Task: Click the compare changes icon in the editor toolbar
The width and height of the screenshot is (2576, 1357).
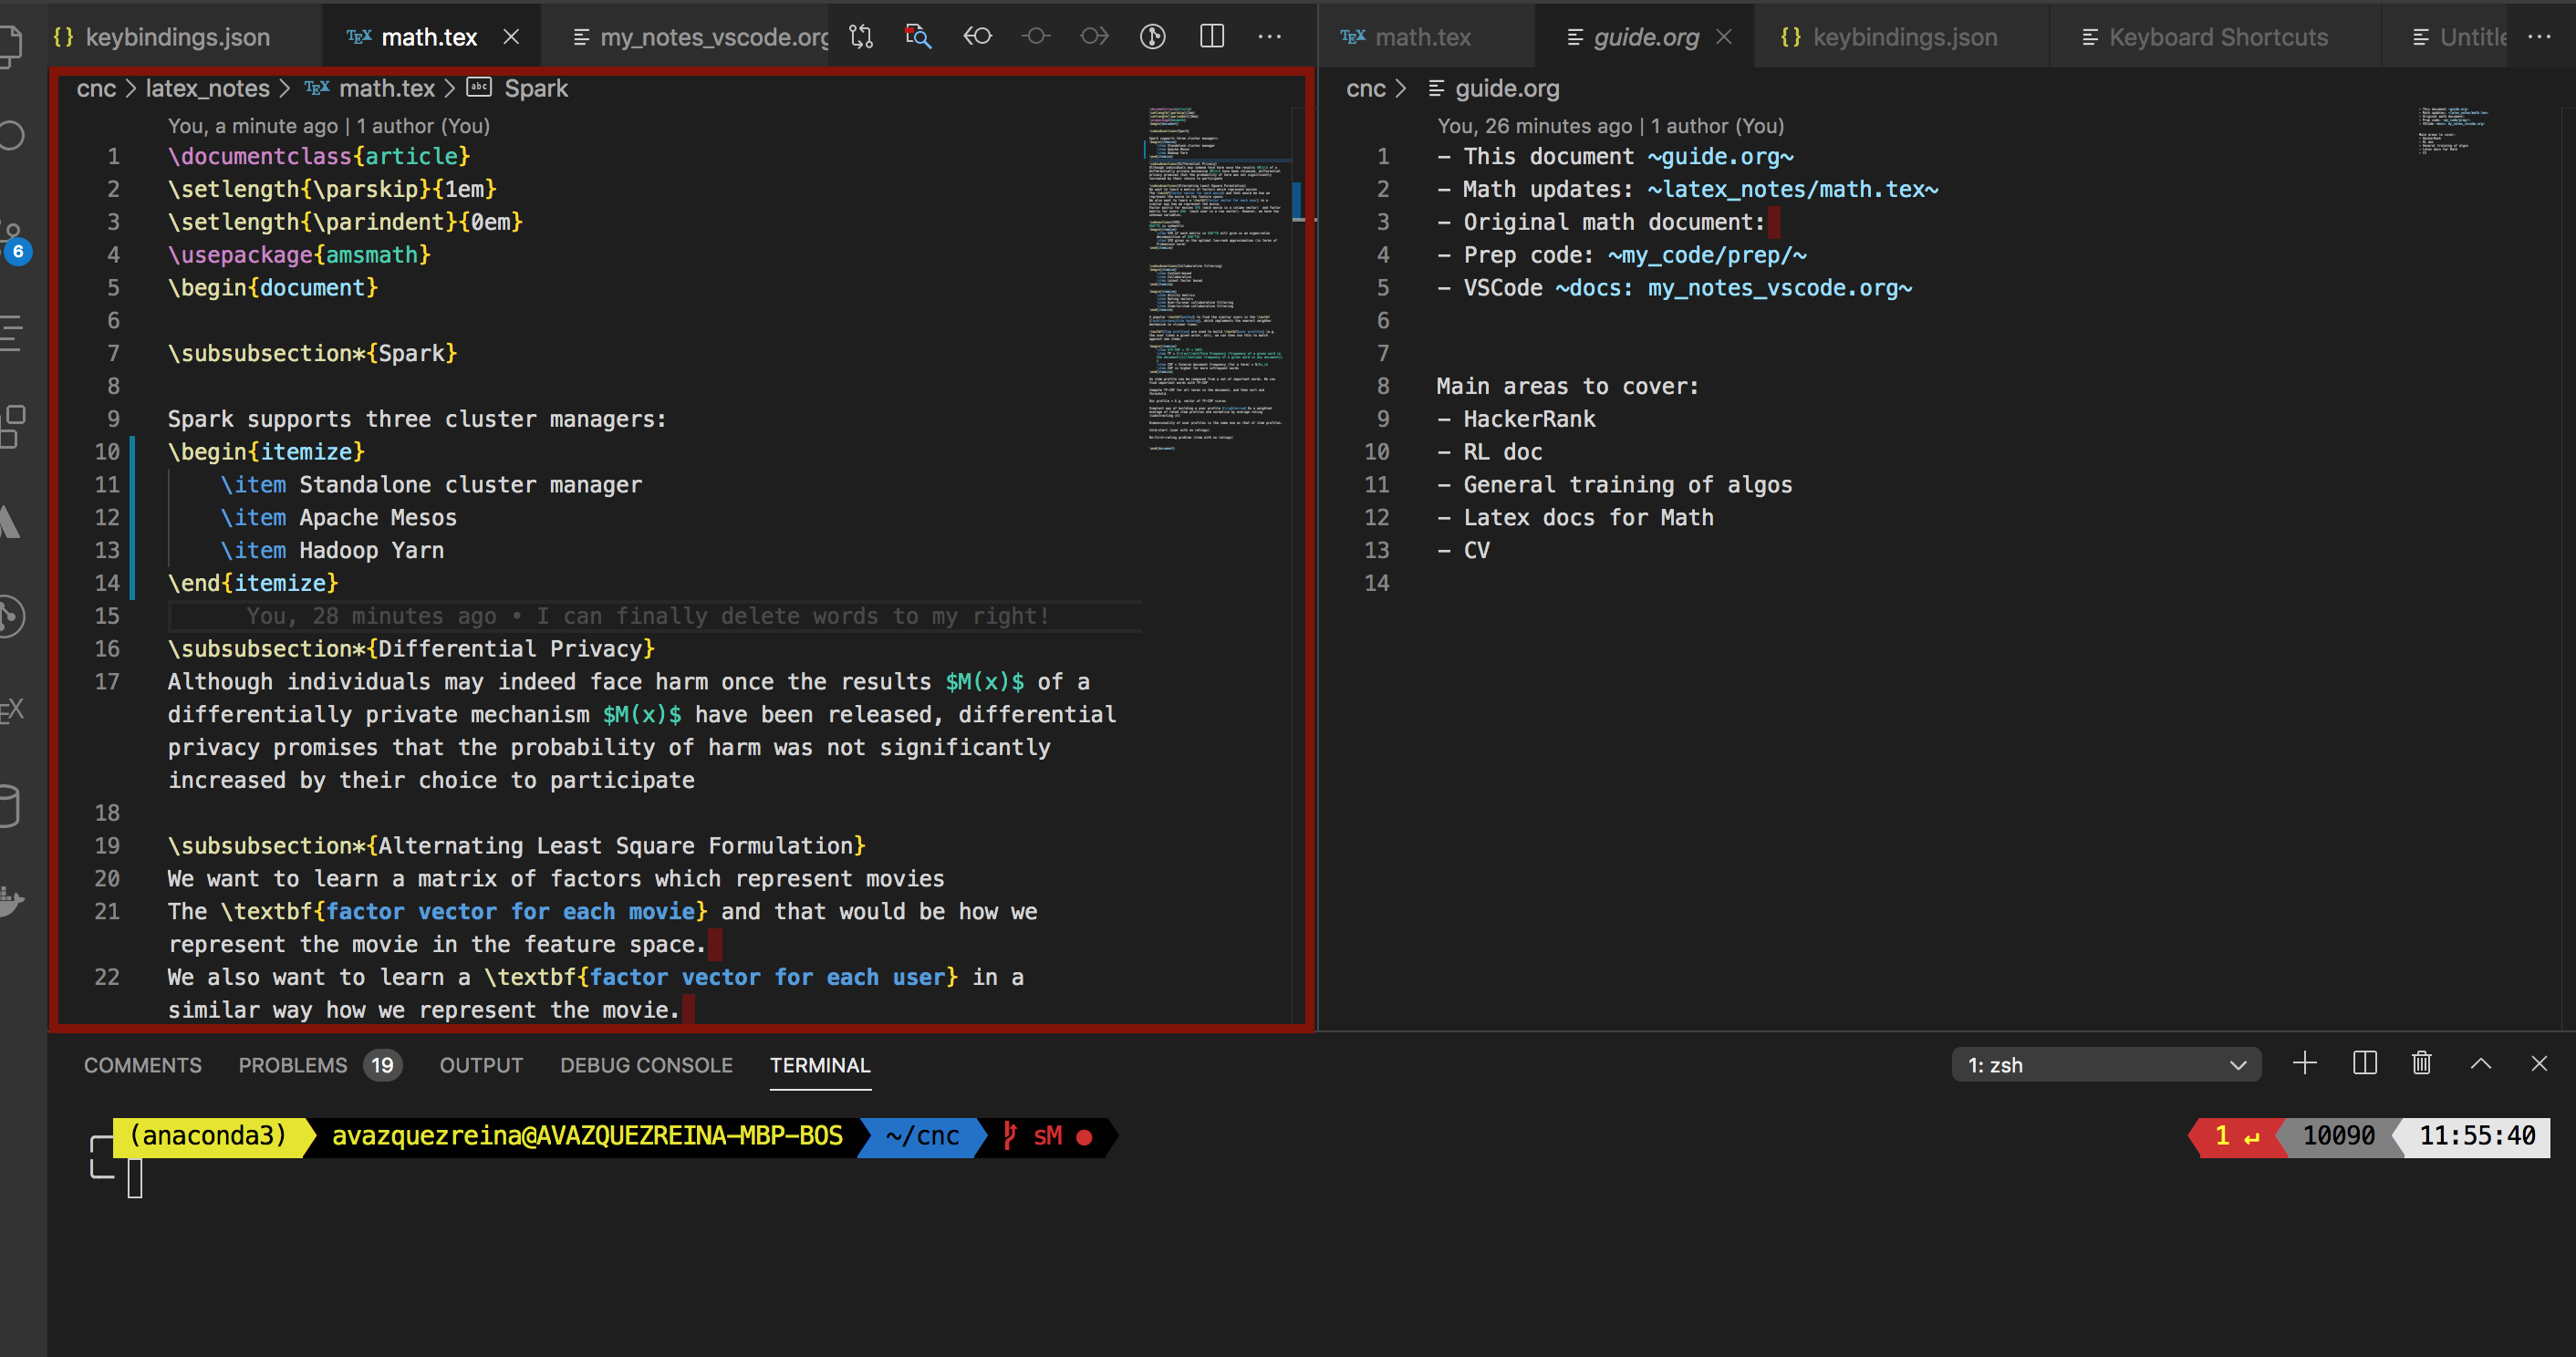Action: pyautogui.click(x=861, y=36)
